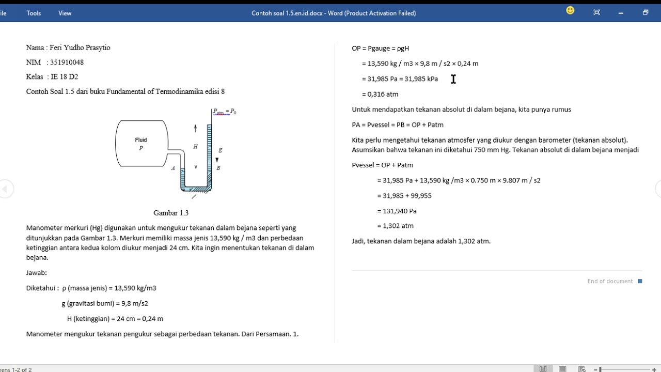Click 'H (ketinggian) = 24 cm = 0,24 m'

[x=115, y=319]
